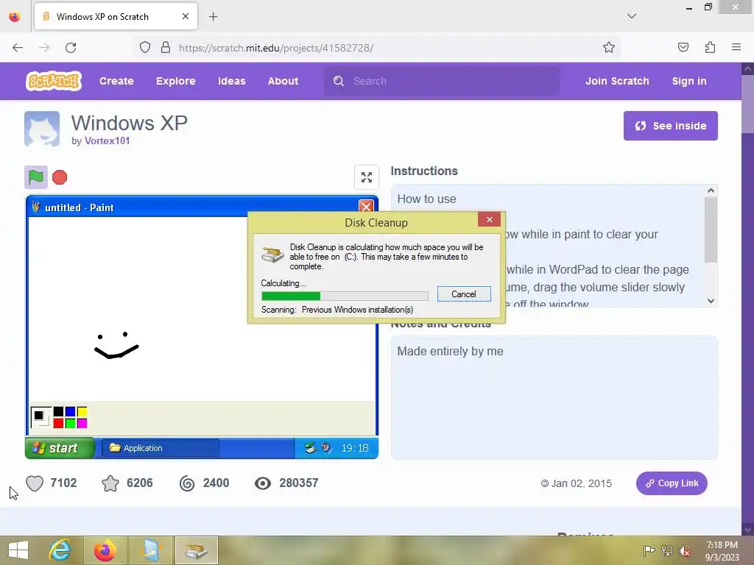The width and height of the screenshot is (754, 565).
Task: Click the page vertical scrollbar thumb
Action: 747,104
